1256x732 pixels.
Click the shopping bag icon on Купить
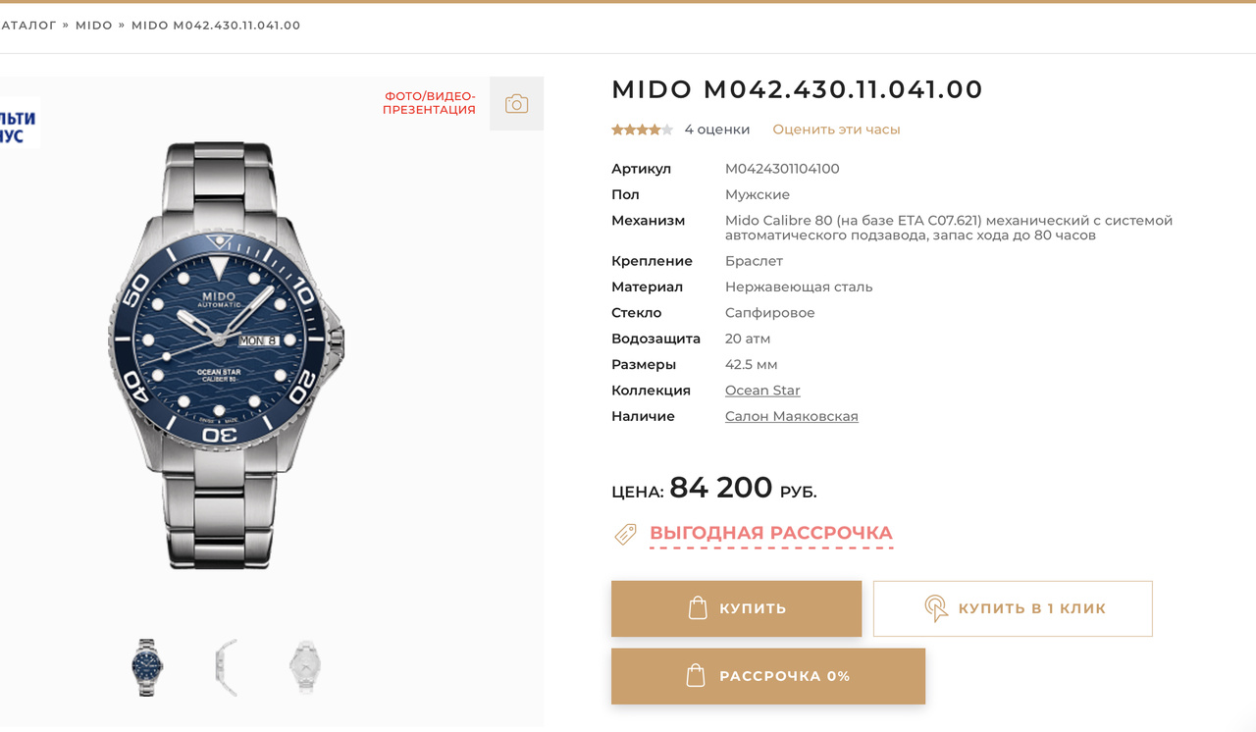pos(698,608)
